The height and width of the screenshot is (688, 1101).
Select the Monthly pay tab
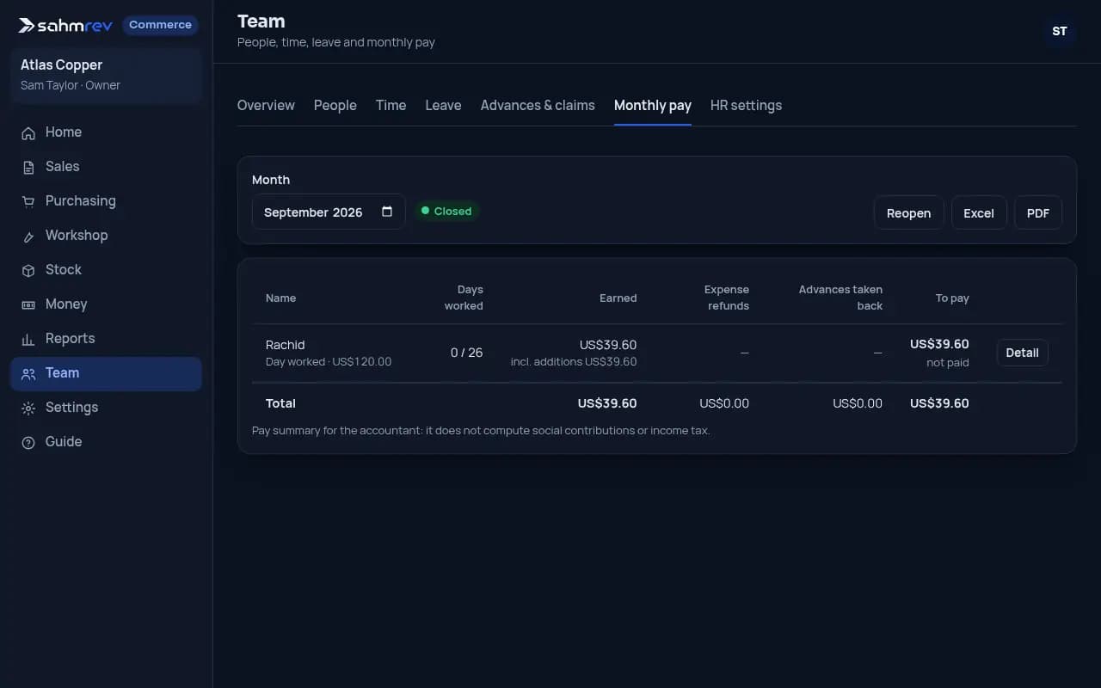click(653, 105)
